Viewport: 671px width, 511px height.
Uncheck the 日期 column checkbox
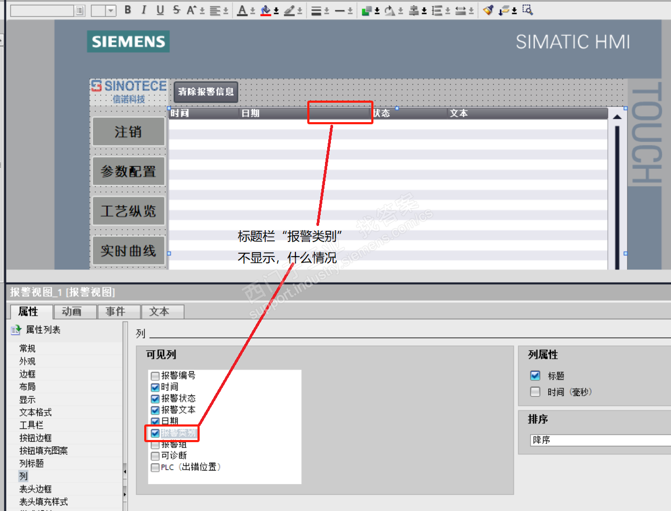156,421
